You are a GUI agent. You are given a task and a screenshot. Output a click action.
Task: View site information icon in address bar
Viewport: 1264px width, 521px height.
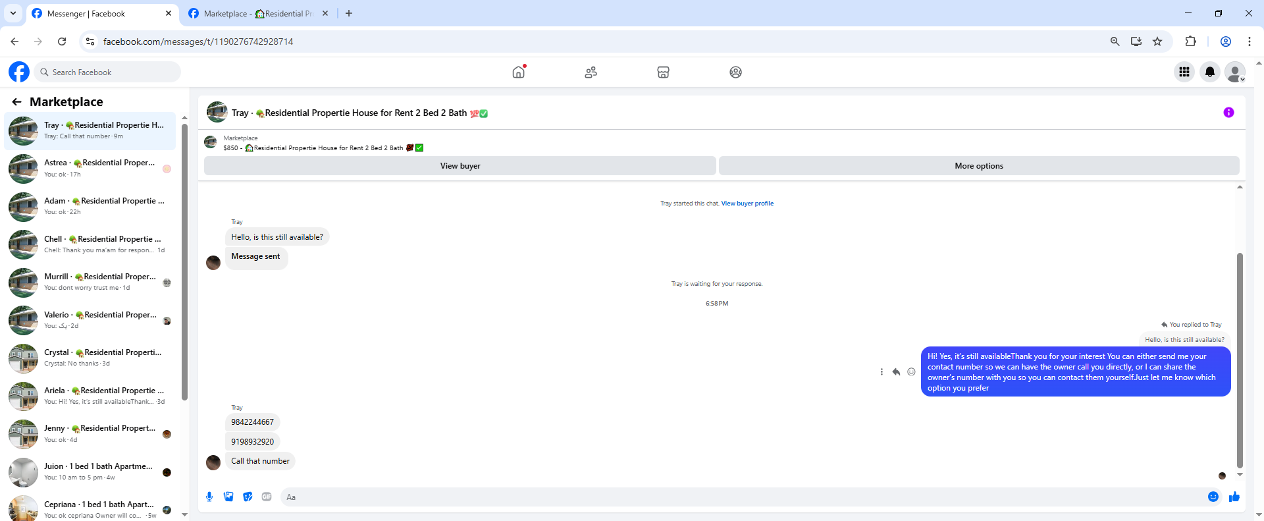[x=90, y=41]
